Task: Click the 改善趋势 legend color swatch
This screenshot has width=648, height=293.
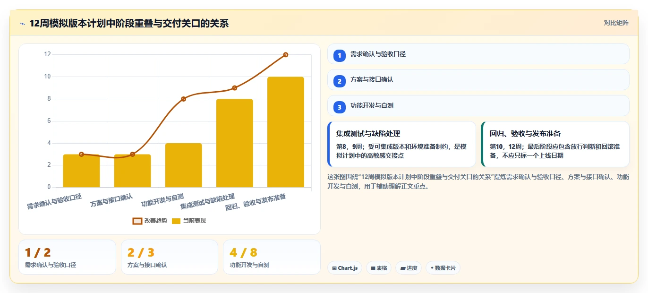Action: (x=137, y=221)
